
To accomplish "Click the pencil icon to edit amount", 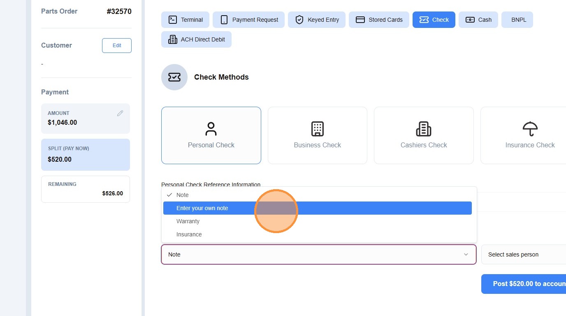I will pyautogui.click(x=120, y=113).
